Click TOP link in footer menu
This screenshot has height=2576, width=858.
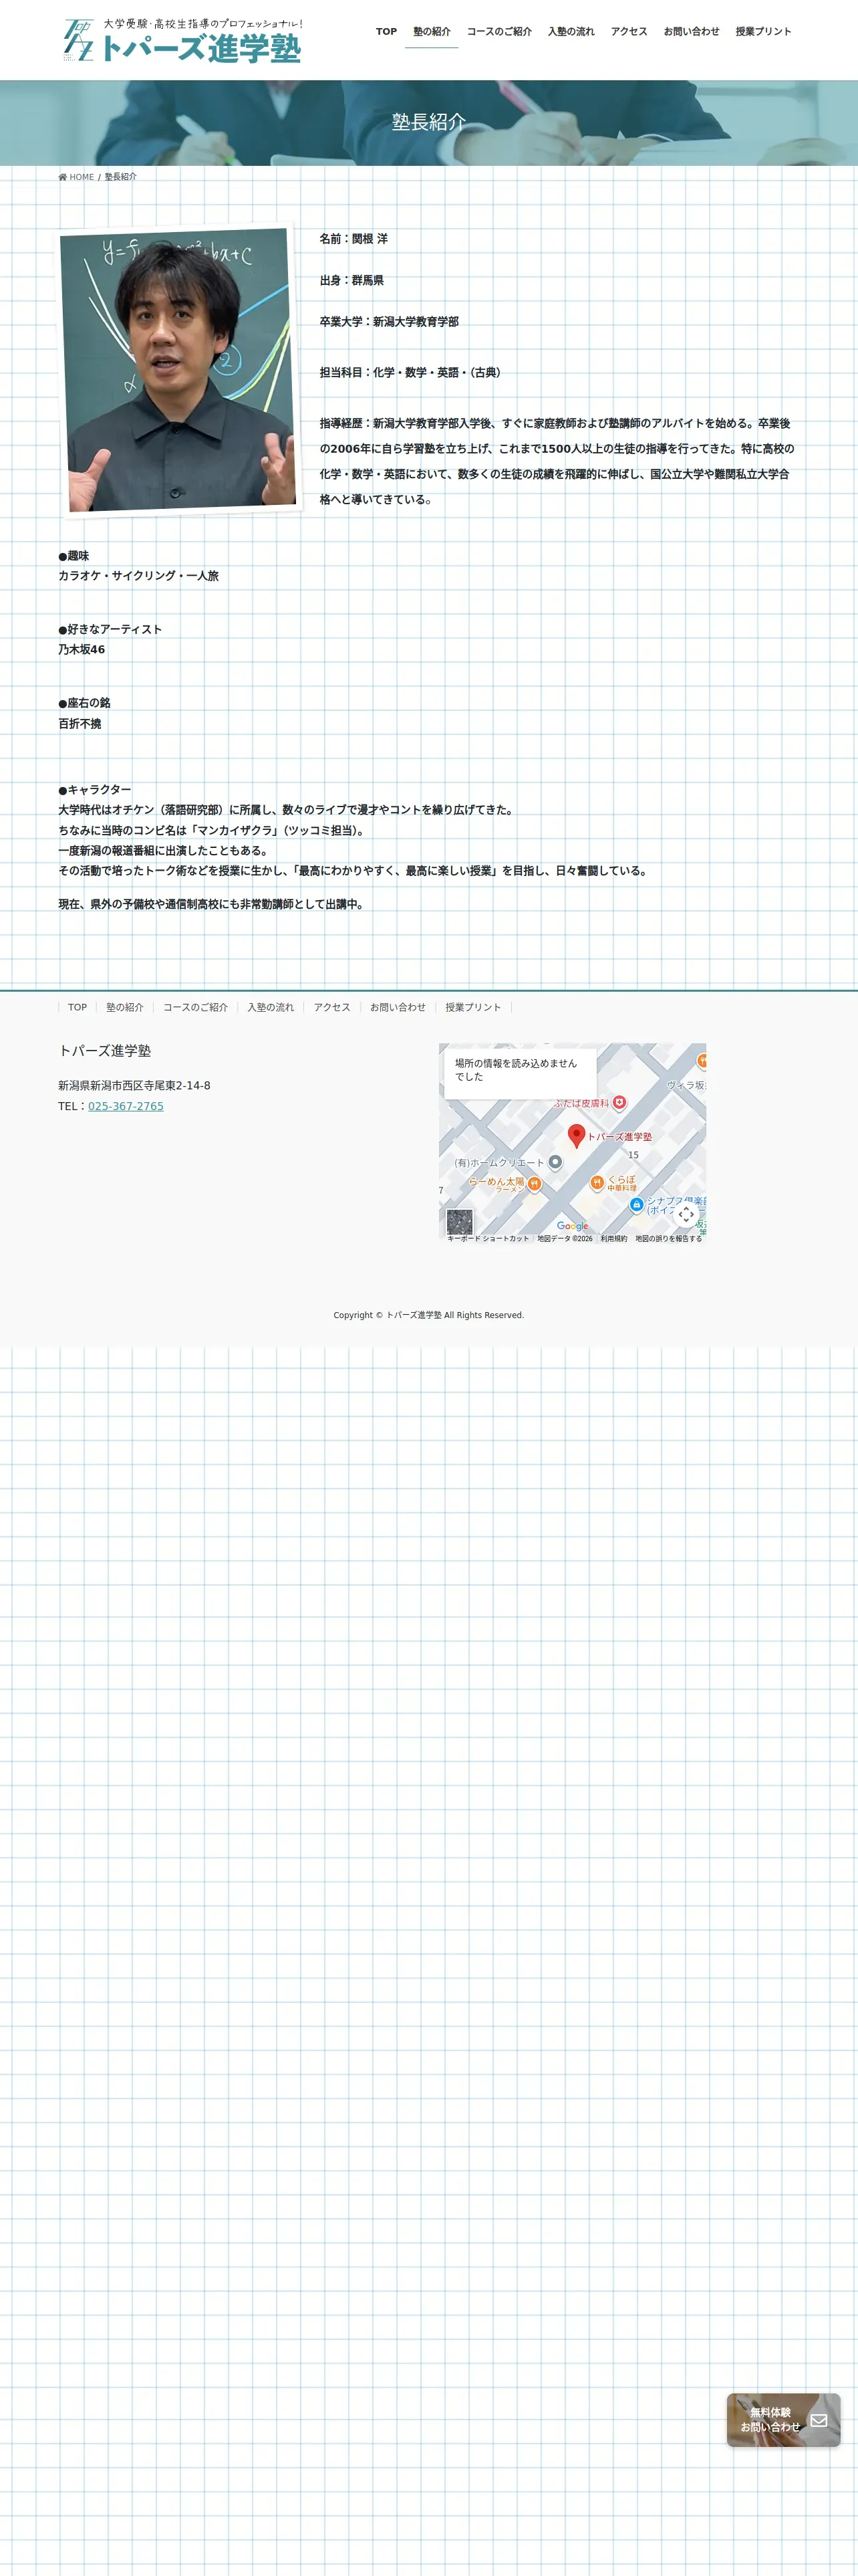[x=77, y=1007]
